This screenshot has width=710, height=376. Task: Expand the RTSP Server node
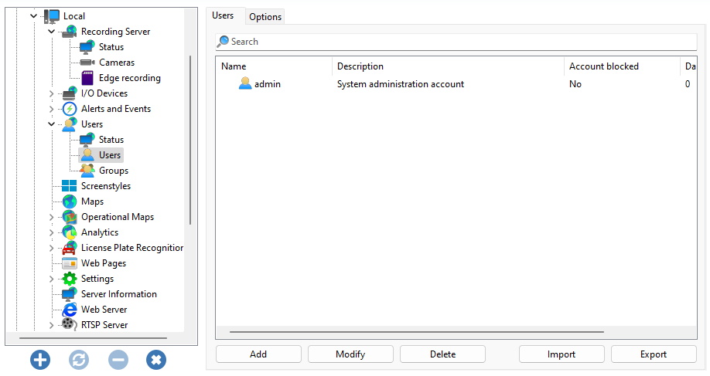pyautogui.click(x=51, y=325)
